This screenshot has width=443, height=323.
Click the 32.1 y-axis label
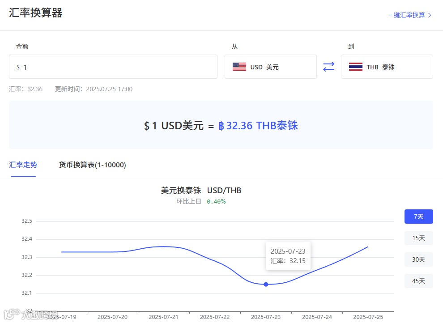(27, 293)
